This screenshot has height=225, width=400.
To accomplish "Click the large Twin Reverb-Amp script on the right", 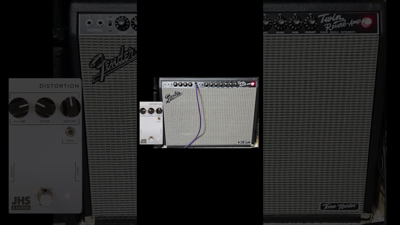I will pyautogui.click(x=339, y=22).
